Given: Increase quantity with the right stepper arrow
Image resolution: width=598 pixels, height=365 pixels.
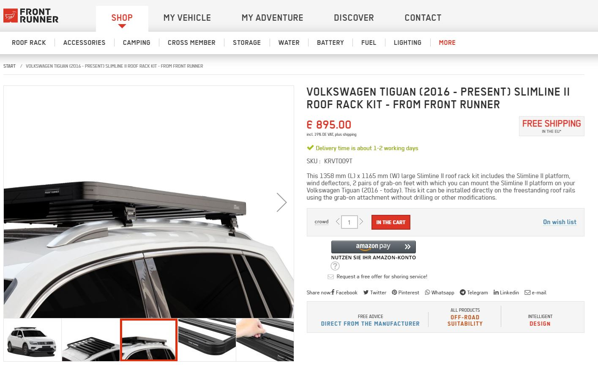Looking at the screenshot, I should 361,222.
